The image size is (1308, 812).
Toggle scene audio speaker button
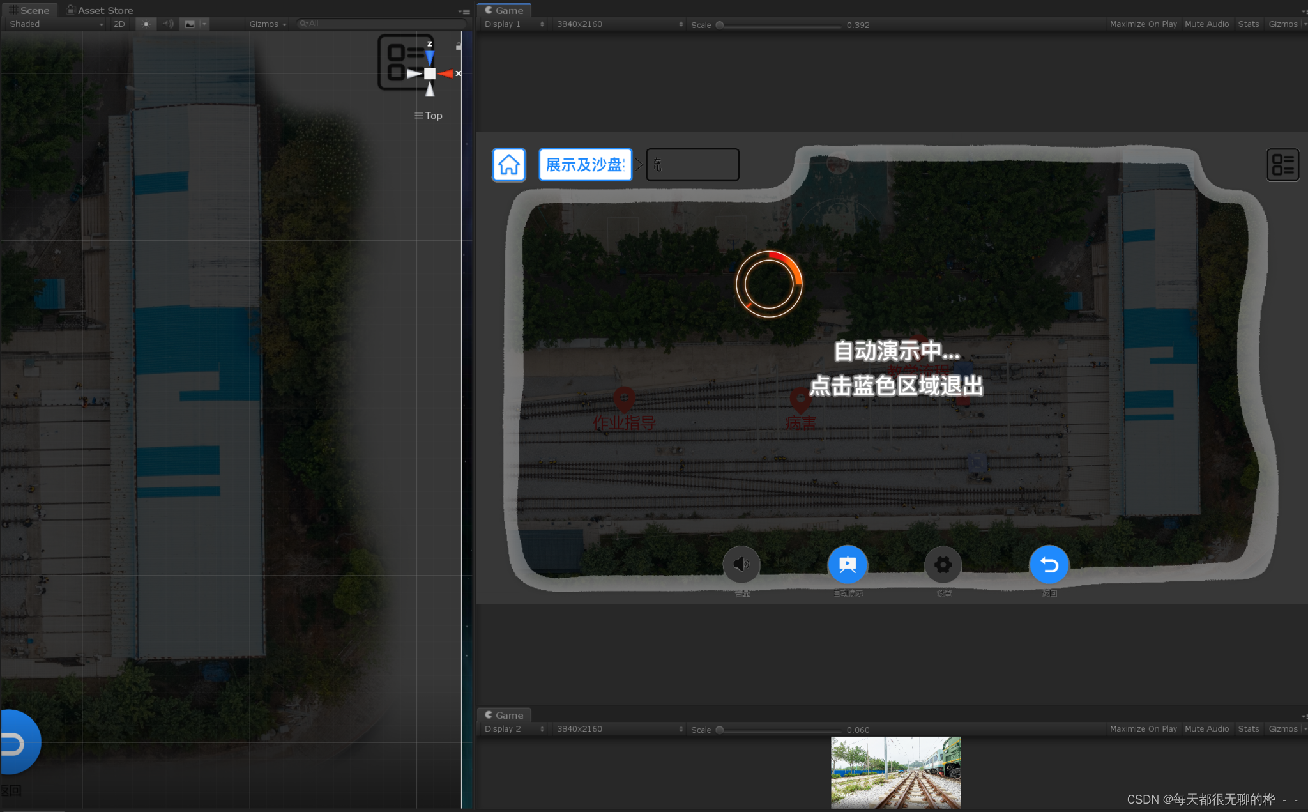pyautogui.click(x=167, y=24)
